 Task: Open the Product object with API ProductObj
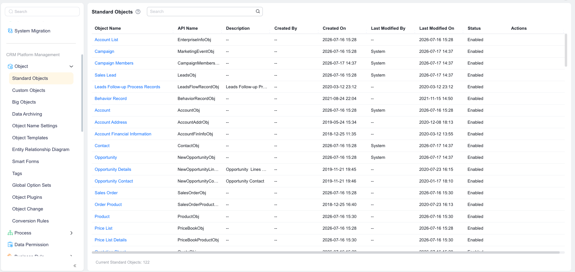[102, 216]
